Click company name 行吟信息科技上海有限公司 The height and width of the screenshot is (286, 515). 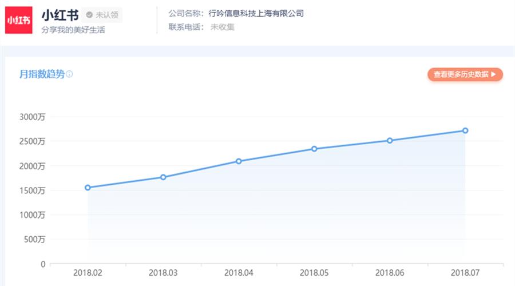(x=256, y=14)
